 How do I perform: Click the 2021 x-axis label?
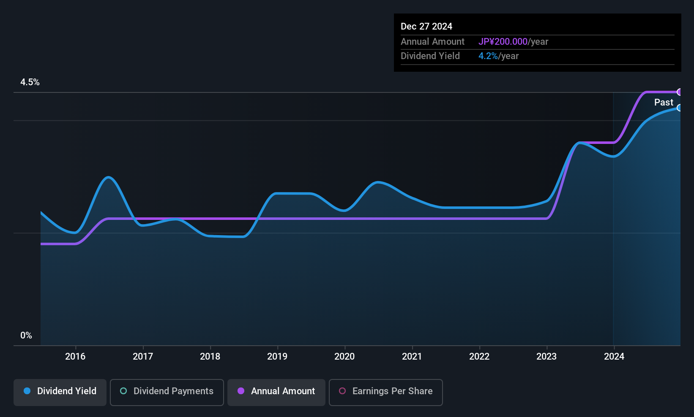(x=412, y=356)
